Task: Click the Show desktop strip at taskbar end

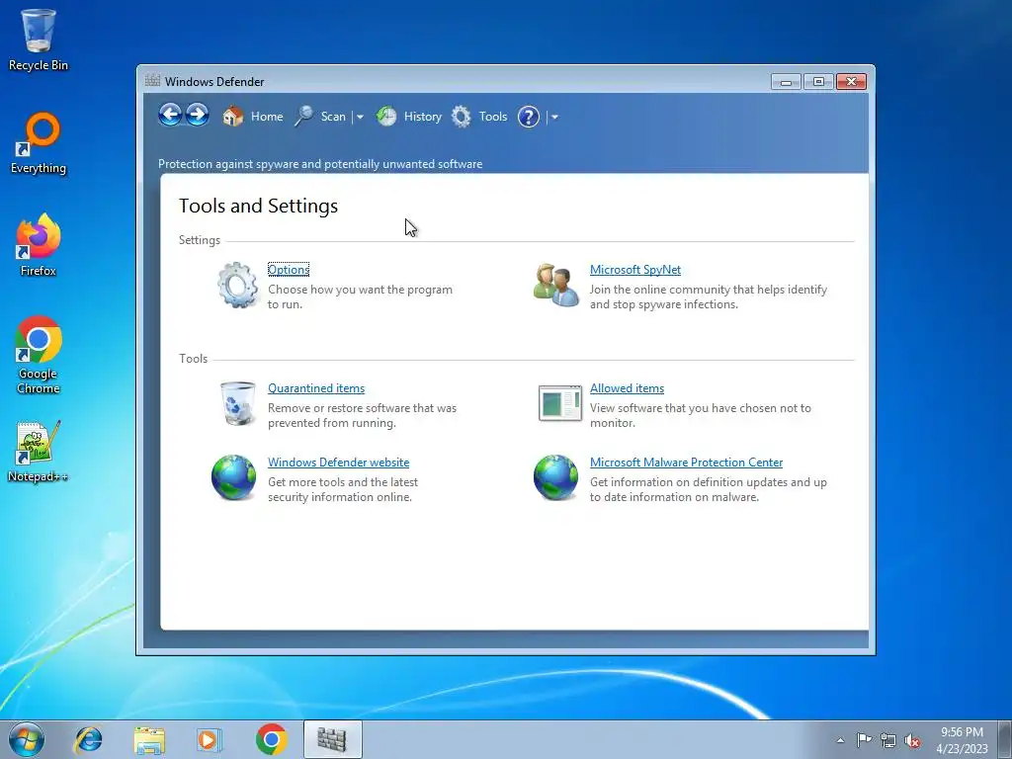Action: pyautogui.click(x=1005, y=739)
